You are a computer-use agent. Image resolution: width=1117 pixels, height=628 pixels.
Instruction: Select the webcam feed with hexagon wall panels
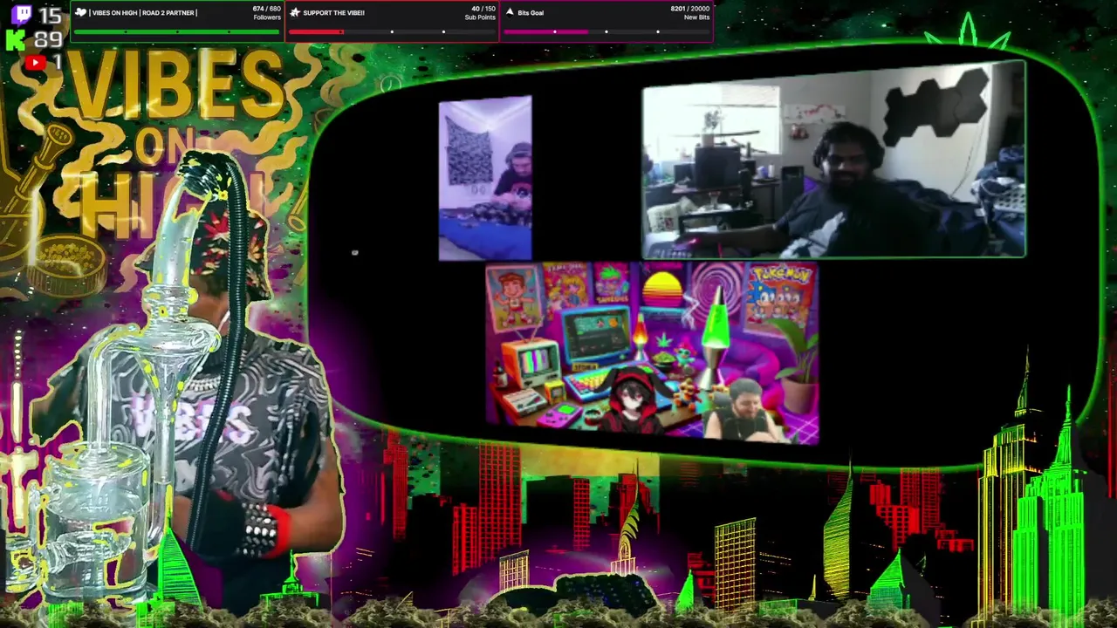click(834, 160)
